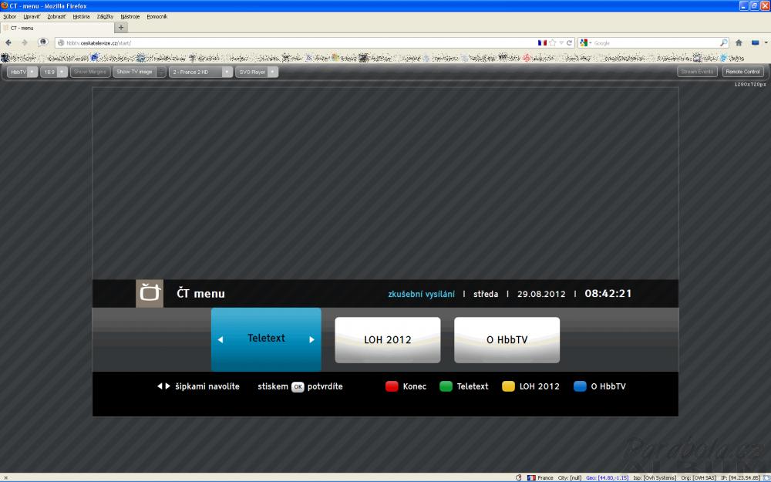
Task: Open a new tab with the plus button
Action: [121, 28]
